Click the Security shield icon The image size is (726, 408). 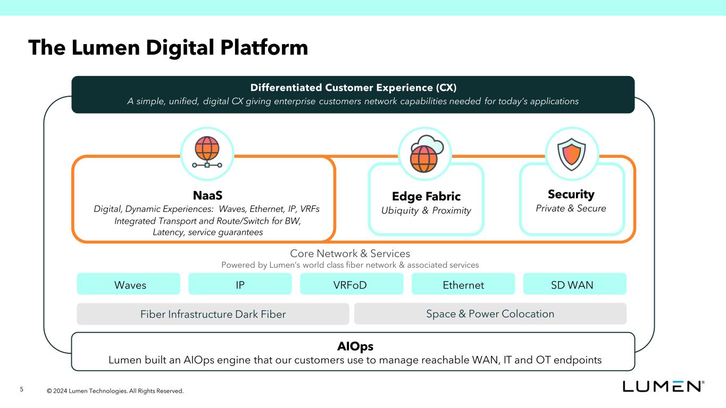[572, 153]
